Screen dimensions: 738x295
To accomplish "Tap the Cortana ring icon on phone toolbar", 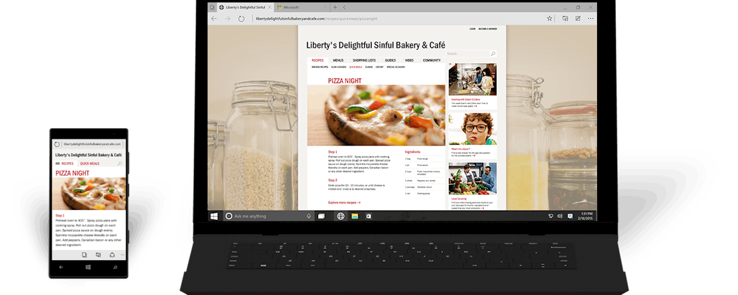I will pyautogui.click(x=111, y=255).
